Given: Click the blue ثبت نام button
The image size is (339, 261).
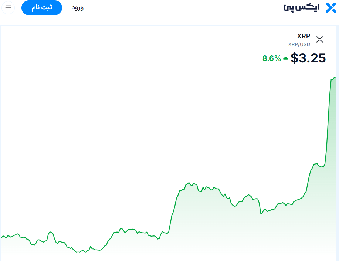Looking at the screenshot, I should click(42, 8).
